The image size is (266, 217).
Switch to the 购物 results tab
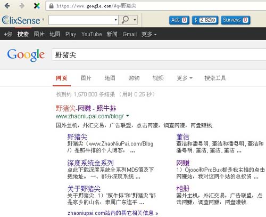pyautogui.click(x=134, y=78)
